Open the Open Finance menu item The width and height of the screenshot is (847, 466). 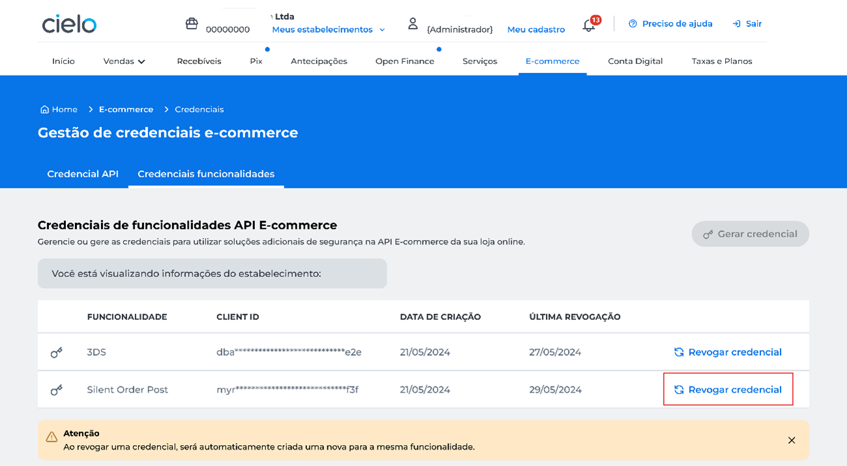pos(405,61)
